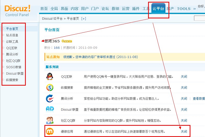
Task: Click the 腾讯分析 service name in list
Action: tap(67, 98)
